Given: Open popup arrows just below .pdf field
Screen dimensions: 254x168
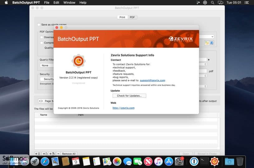Looking at the screenshot, I should pyautogui.click(x=205, y=76).
